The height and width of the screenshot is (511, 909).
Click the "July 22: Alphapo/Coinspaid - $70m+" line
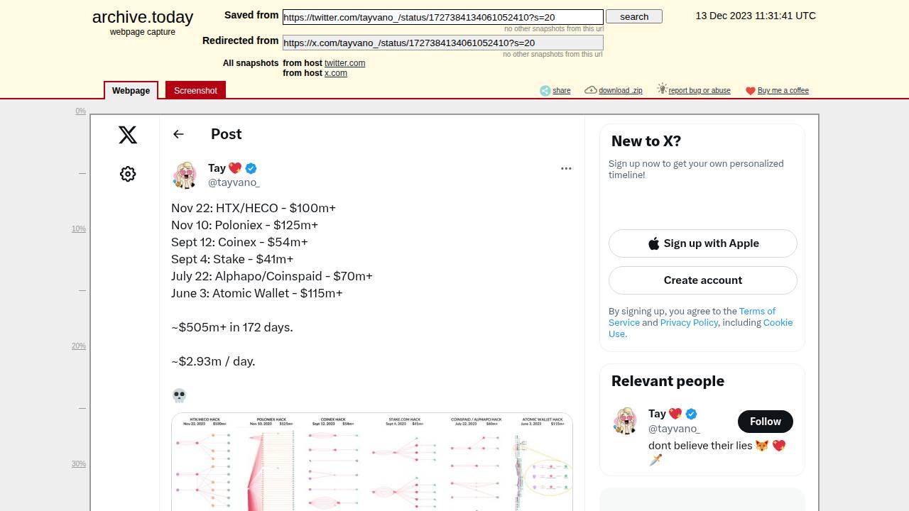pyautogui.click(x=272, y=276)
